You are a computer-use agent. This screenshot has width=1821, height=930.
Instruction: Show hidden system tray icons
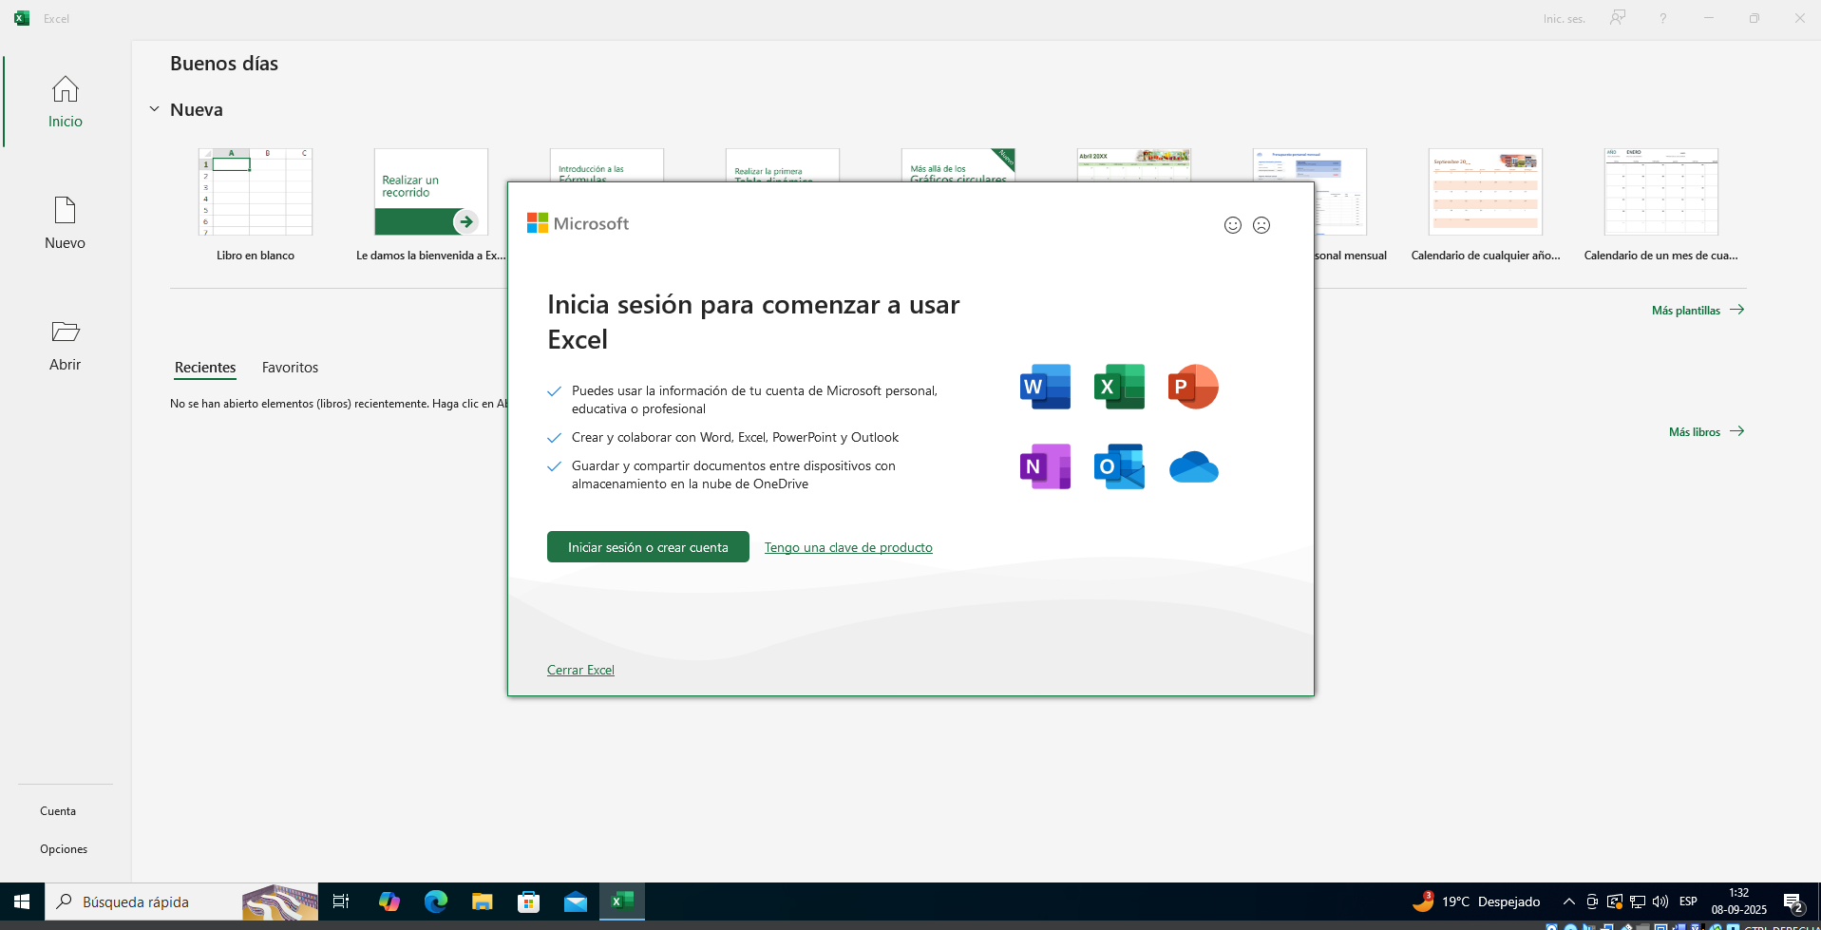1569,902
